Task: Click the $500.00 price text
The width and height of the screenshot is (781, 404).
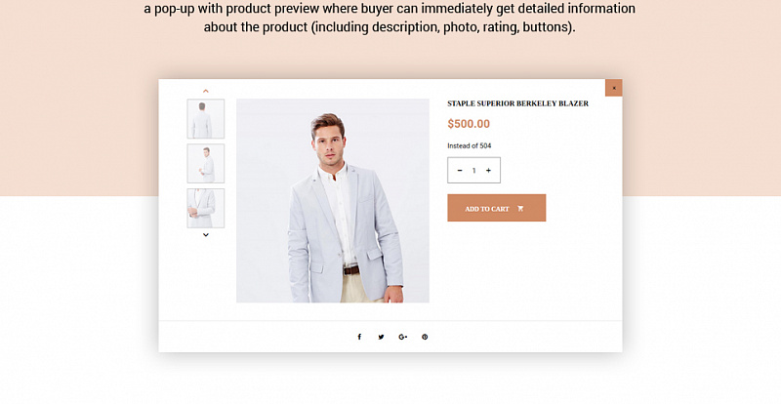Action: click(469, 124)
